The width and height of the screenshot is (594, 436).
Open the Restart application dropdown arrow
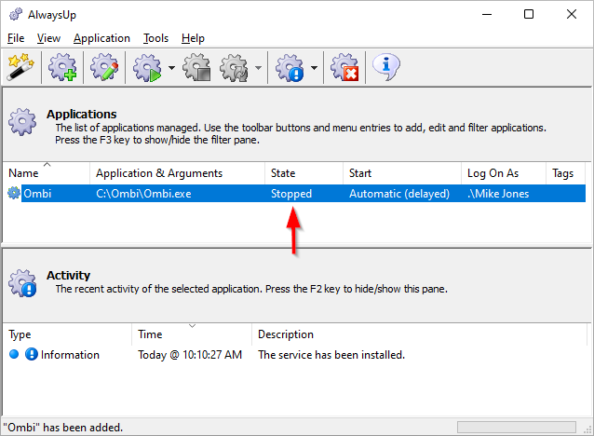[x=258, y=68]
